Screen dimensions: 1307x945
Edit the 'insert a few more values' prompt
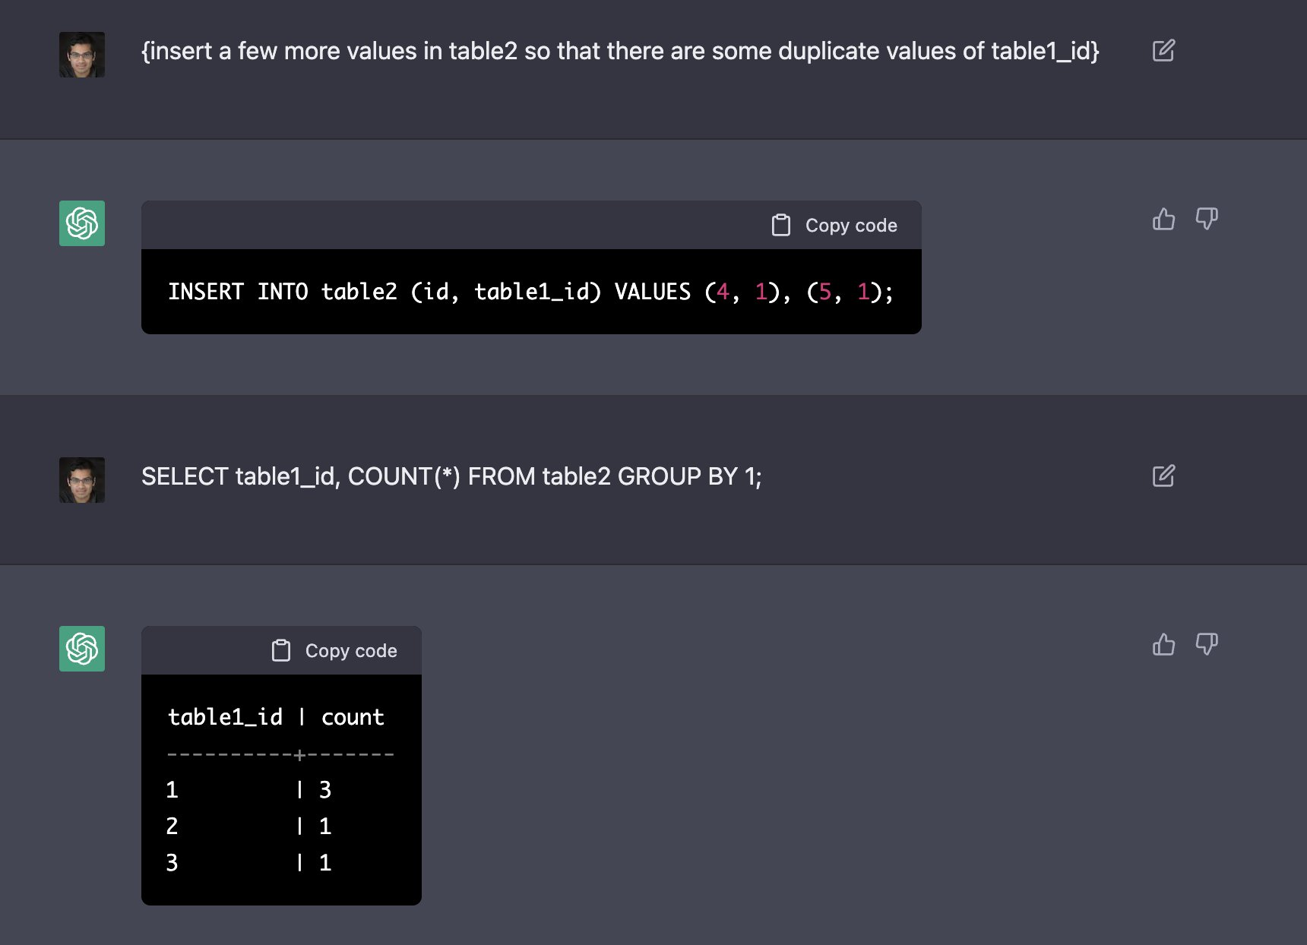point(1163,51)
